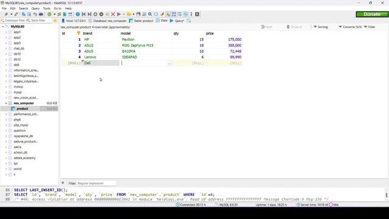Post changes with the green checkmark icon
This screenshot has width=389, height=219.
(x=107, y=14)
